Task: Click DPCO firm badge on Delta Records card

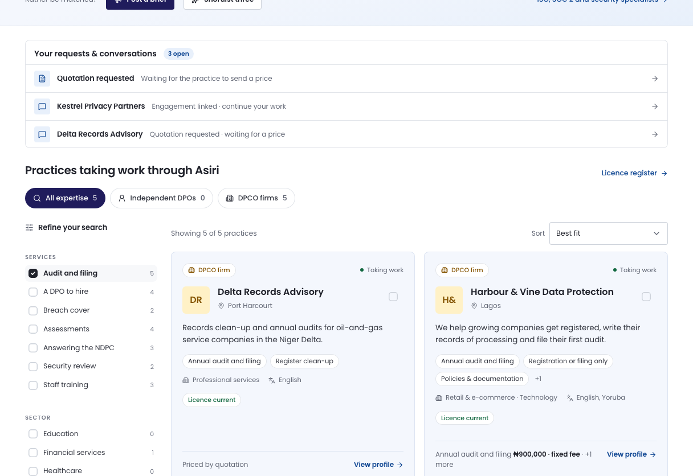Action: coord(209,270)
